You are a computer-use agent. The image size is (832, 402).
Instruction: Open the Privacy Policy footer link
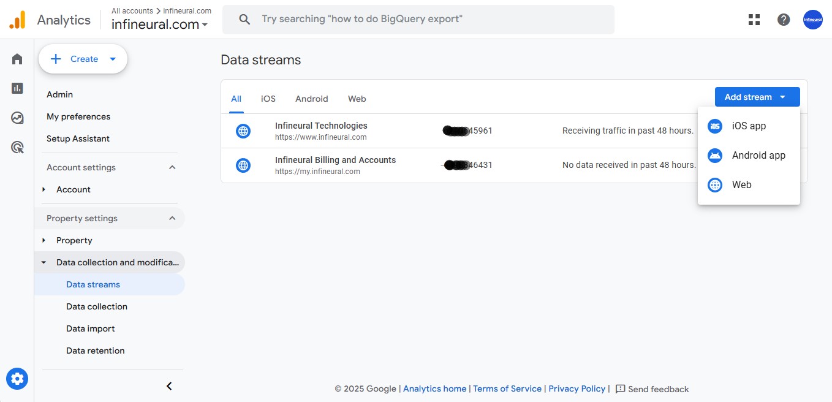click(x=577, y=389)
